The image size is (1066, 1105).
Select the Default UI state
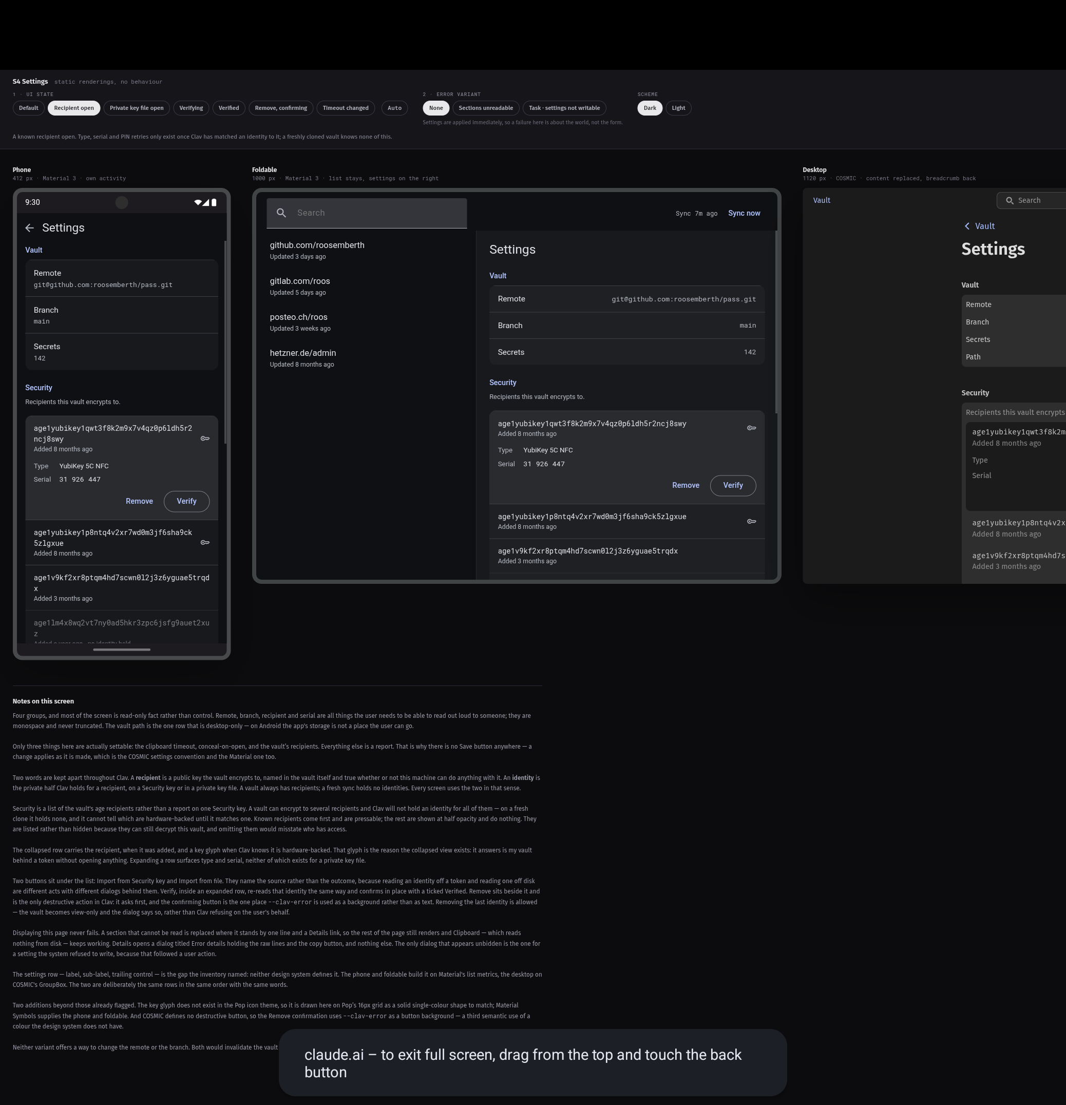[x=29, y=108]
